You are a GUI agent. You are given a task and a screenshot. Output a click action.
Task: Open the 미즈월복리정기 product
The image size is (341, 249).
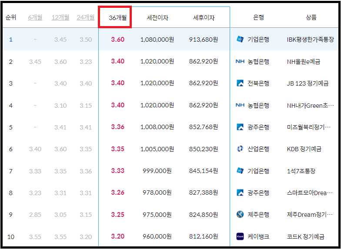(x=309, y=127)
